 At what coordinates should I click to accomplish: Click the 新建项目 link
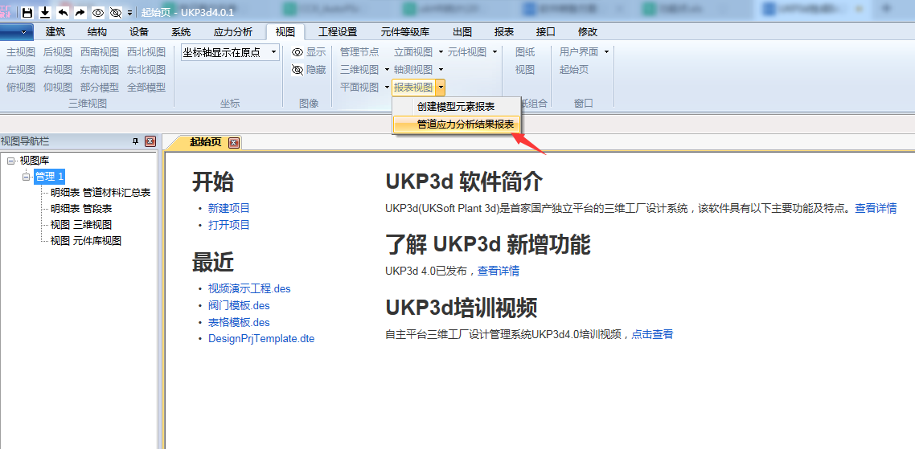click(x=228, y=208)
